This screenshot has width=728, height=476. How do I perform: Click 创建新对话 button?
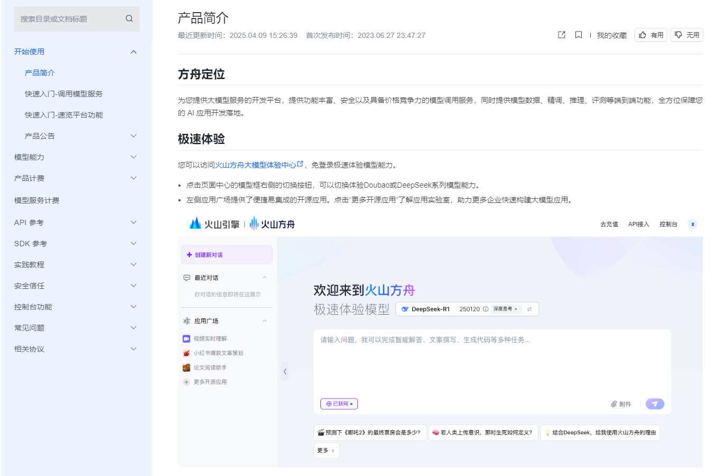226,255
